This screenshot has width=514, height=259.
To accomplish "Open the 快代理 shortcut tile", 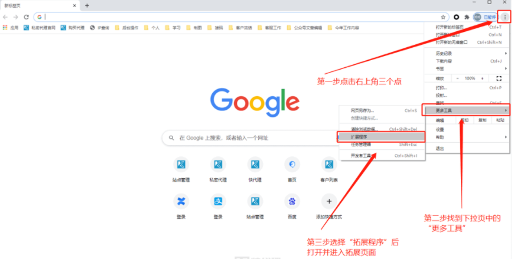I will click(255, 169).
